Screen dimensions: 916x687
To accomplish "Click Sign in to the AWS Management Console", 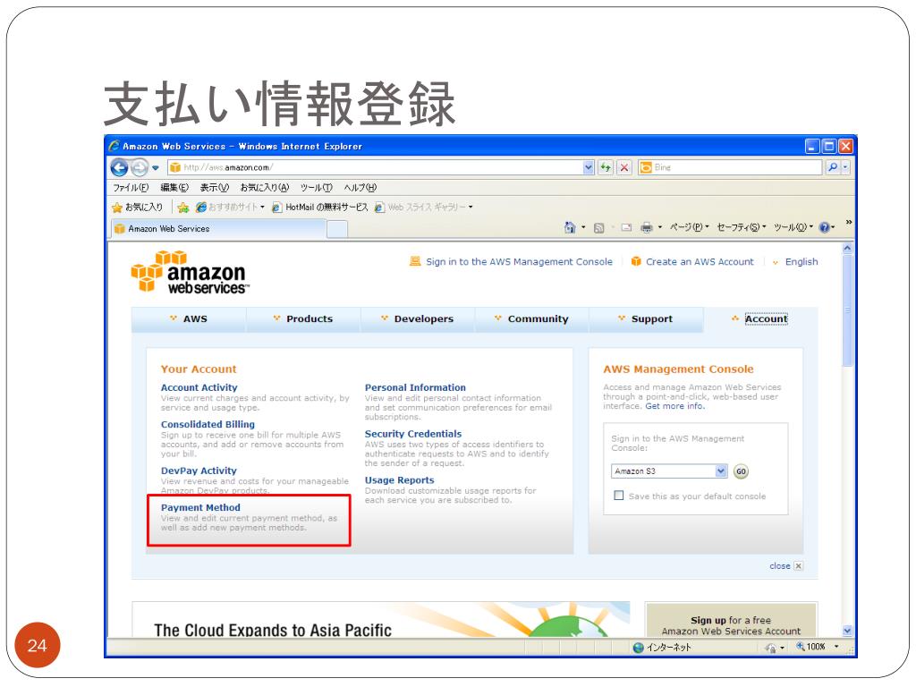I will [x=519, y=262].
